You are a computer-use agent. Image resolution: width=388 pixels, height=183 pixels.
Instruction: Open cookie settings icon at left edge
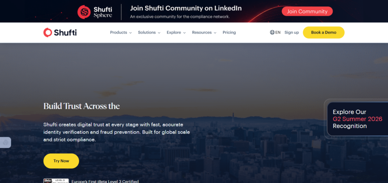point(5,142)
